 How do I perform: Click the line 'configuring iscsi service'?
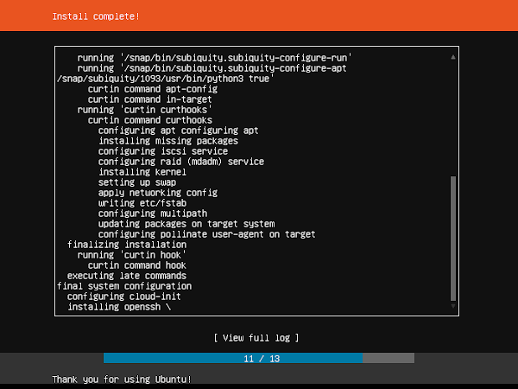[163, 151]
